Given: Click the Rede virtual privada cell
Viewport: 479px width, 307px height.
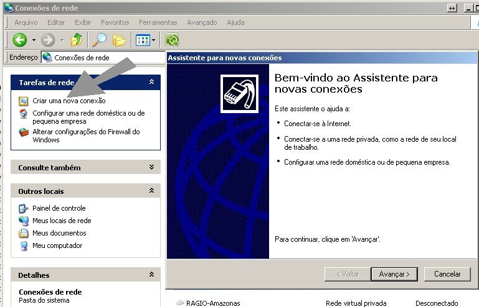Looking at the screenshot, I should tap(356, 303).
